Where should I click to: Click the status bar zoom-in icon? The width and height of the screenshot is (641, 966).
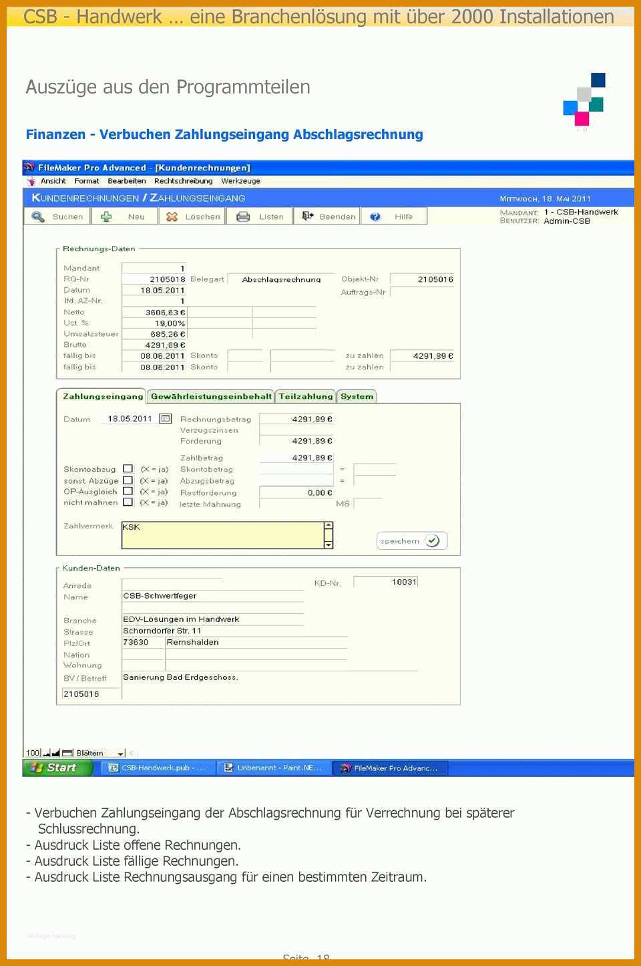coord(56,753)
